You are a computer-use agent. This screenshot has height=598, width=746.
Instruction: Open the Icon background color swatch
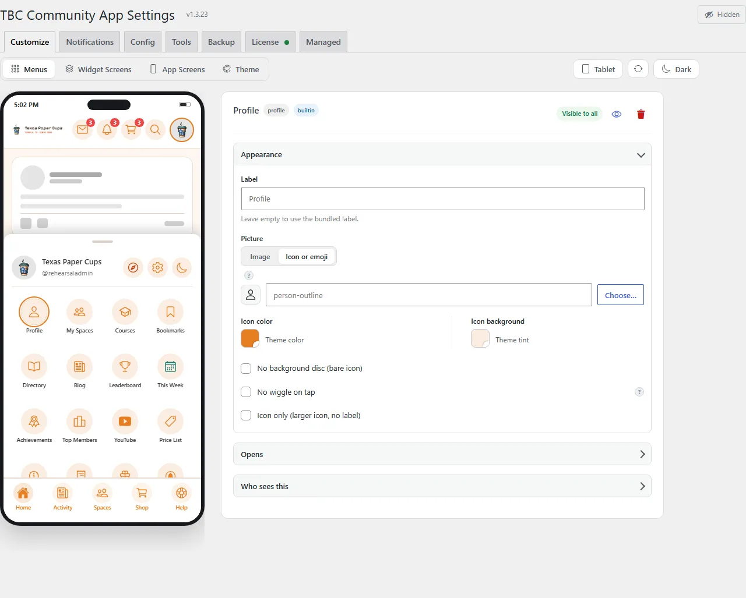[480, 338]
